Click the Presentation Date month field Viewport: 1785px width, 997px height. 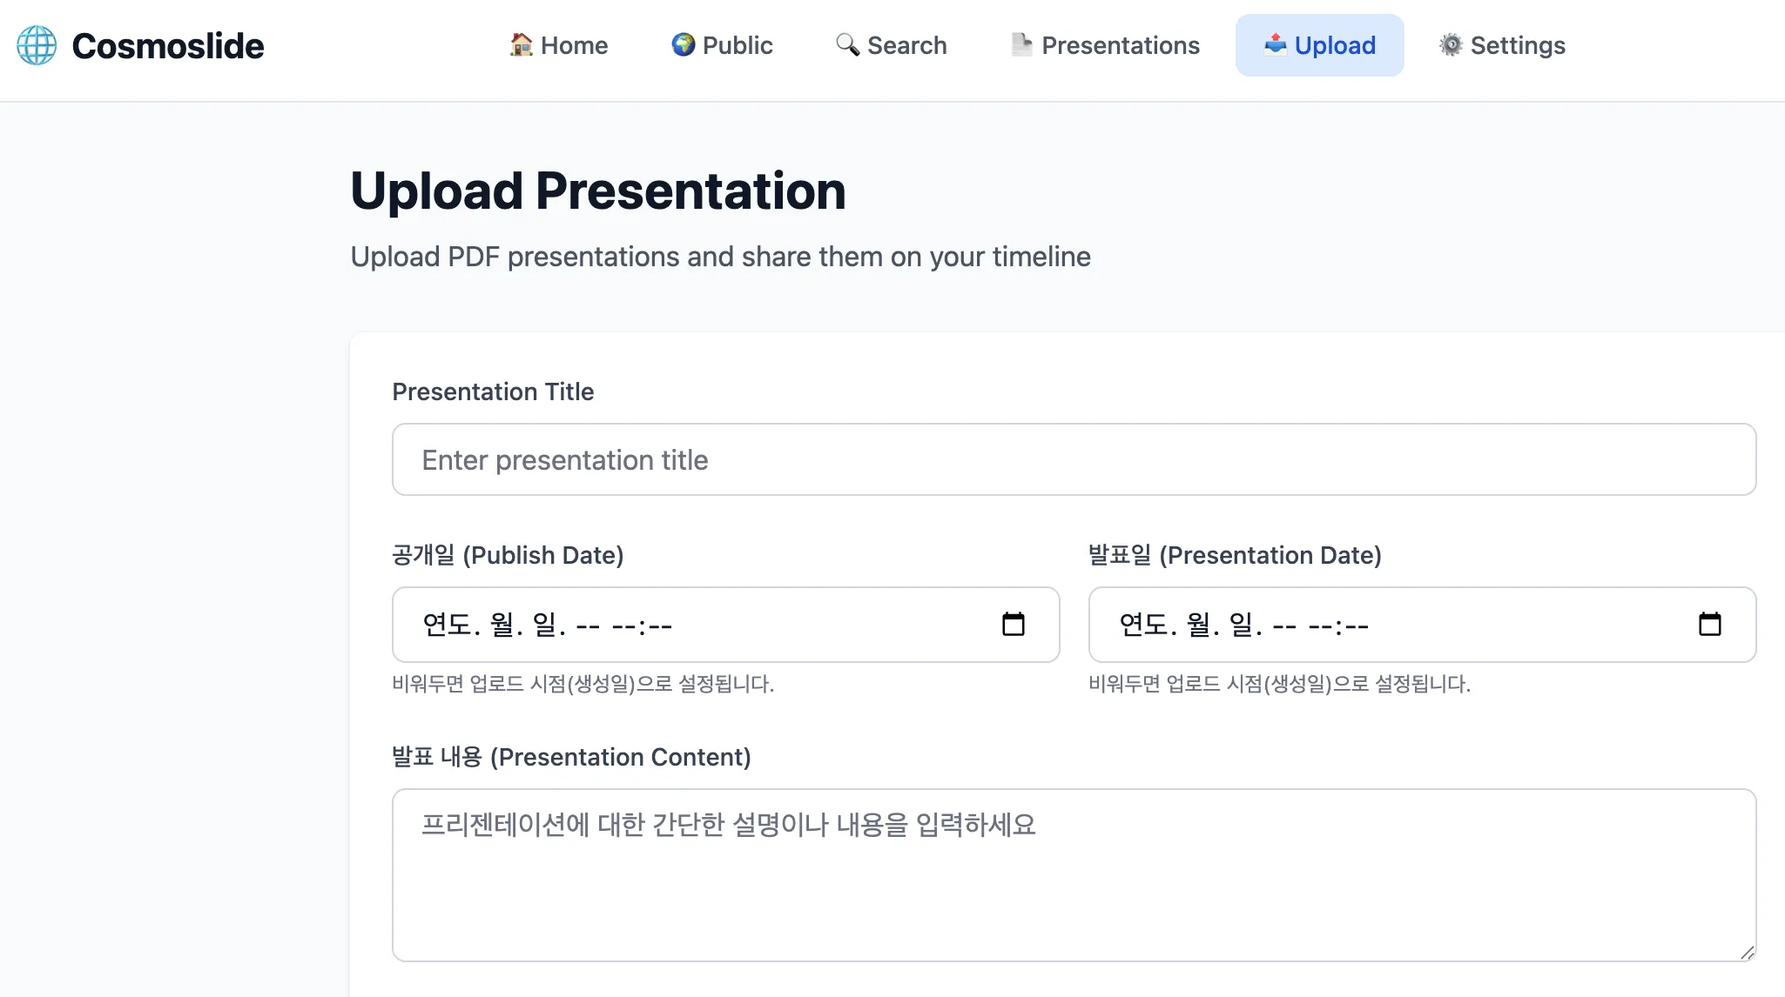1199,625
